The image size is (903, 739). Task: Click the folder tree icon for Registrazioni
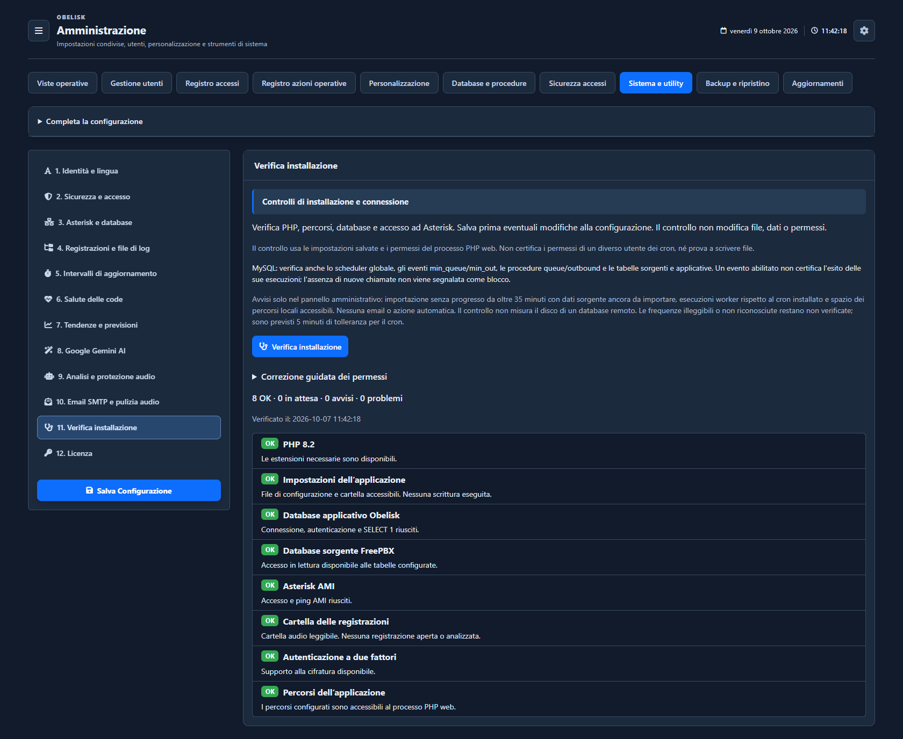click(x=48, y=248)
